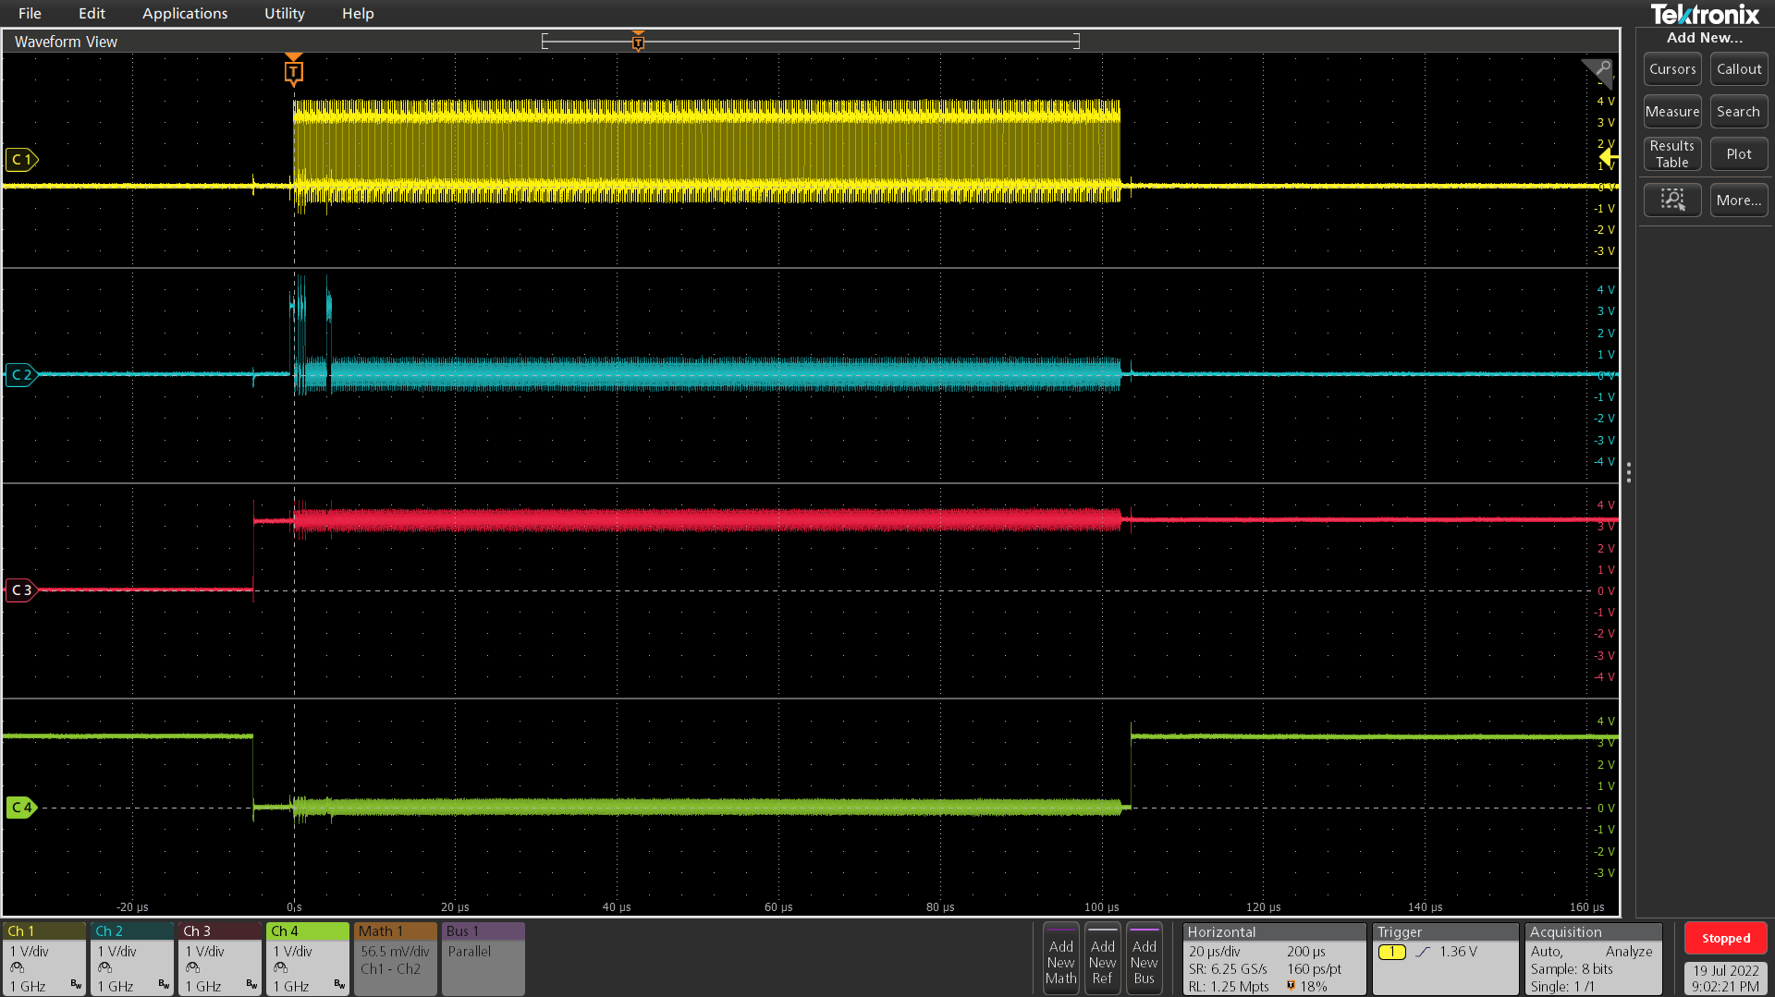Click the orange trigger T marker

pos(294,70)
